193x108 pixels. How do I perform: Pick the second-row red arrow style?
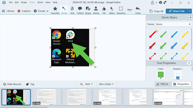pyautogui.click(x=152, y=46)
